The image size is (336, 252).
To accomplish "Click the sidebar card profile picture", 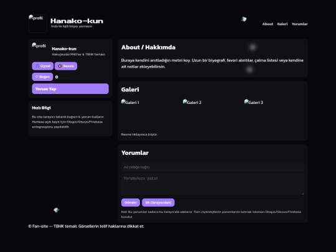I will 40,51.
